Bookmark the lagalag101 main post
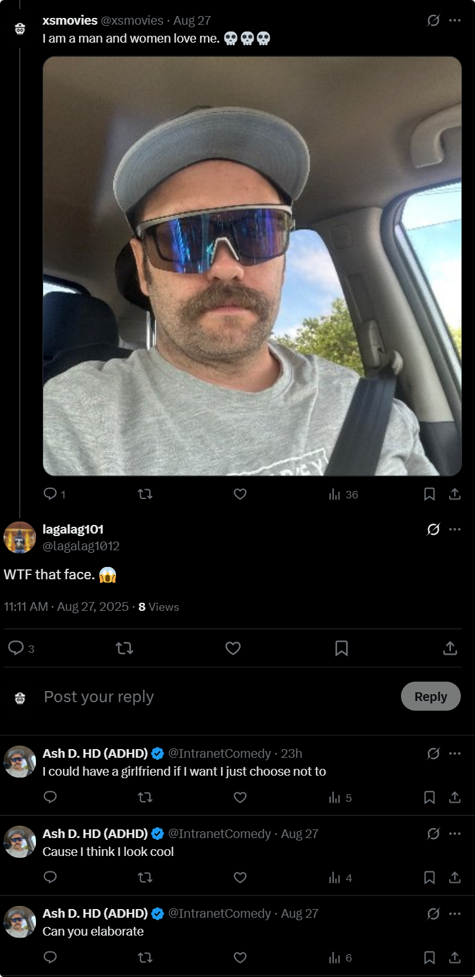Screen dimensions: 475x977 [x=341, y=648]
